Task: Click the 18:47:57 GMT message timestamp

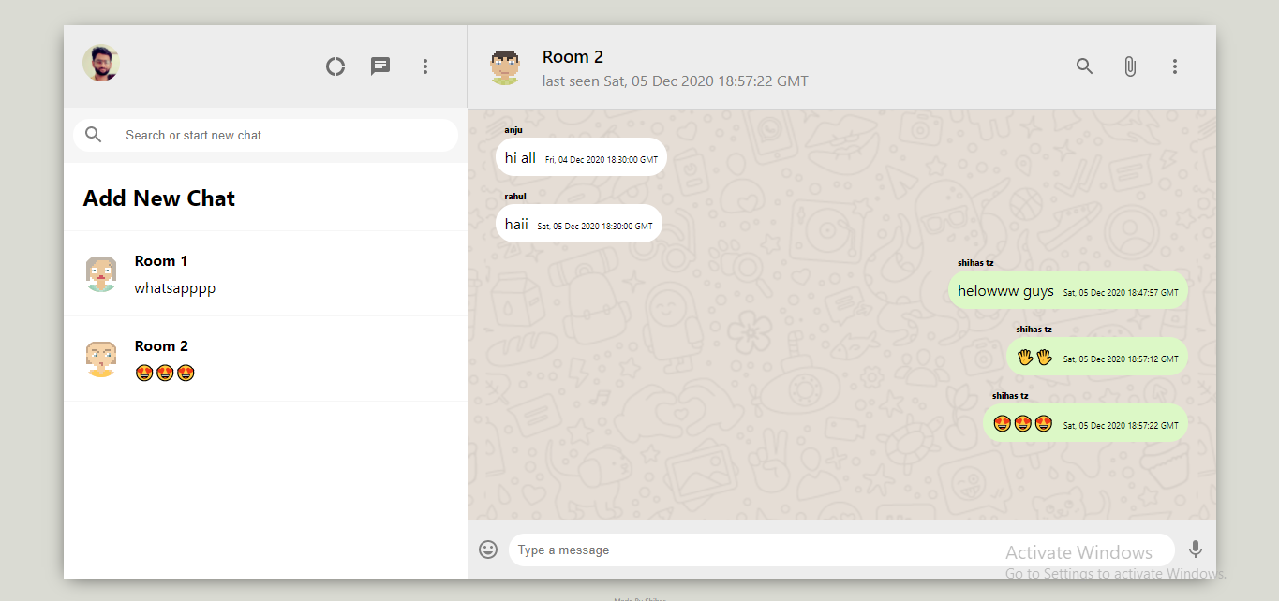Action: point(1121,293)
